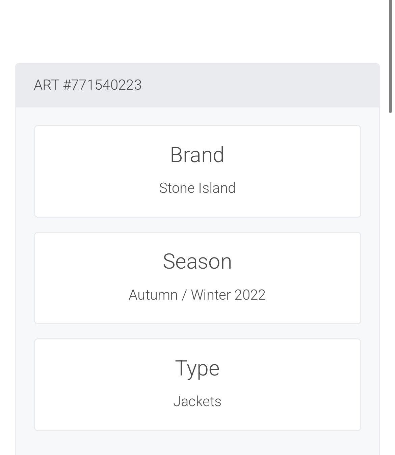Select the Jackets type value

[197, 401]
